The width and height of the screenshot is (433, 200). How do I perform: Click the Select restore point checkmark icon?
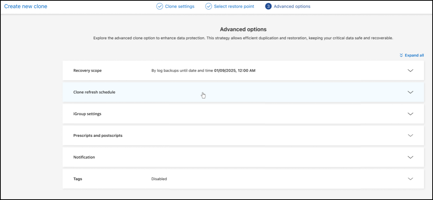209,6
